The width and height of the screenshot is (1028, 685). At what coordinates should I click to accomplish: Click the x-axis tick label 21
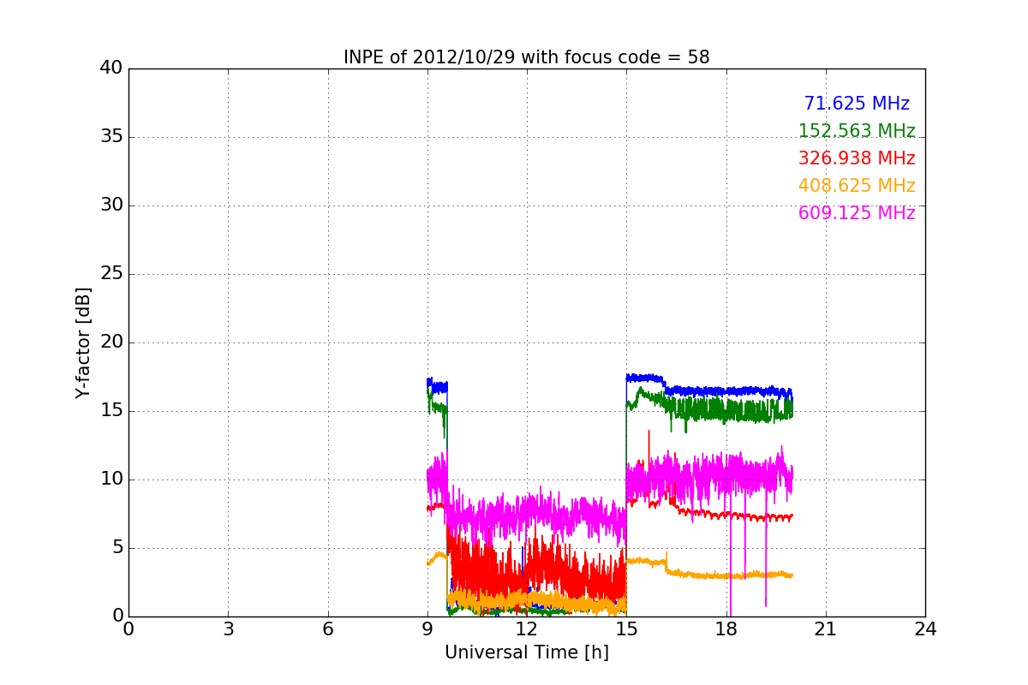tap(826, 629)
